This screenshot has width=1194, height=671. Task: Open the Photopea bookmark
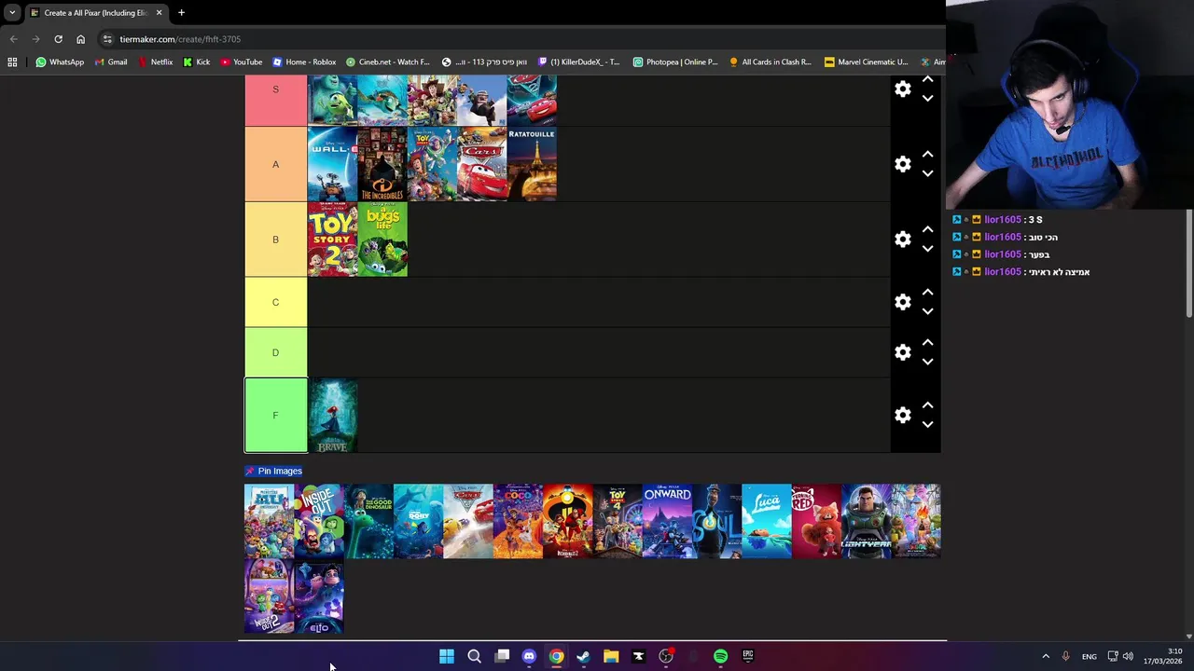[675, 62]
